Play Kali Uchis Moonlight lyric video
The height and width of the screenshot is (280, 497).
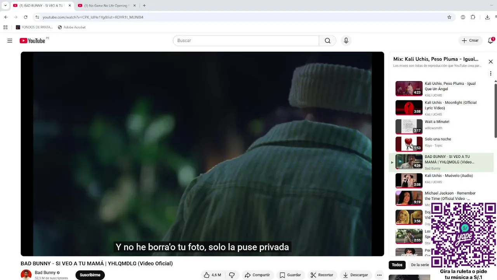coord(441,108)
